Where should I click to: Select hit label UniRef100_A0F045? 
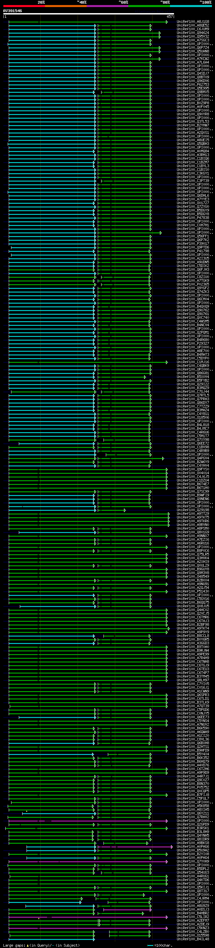tap(193, 107)
